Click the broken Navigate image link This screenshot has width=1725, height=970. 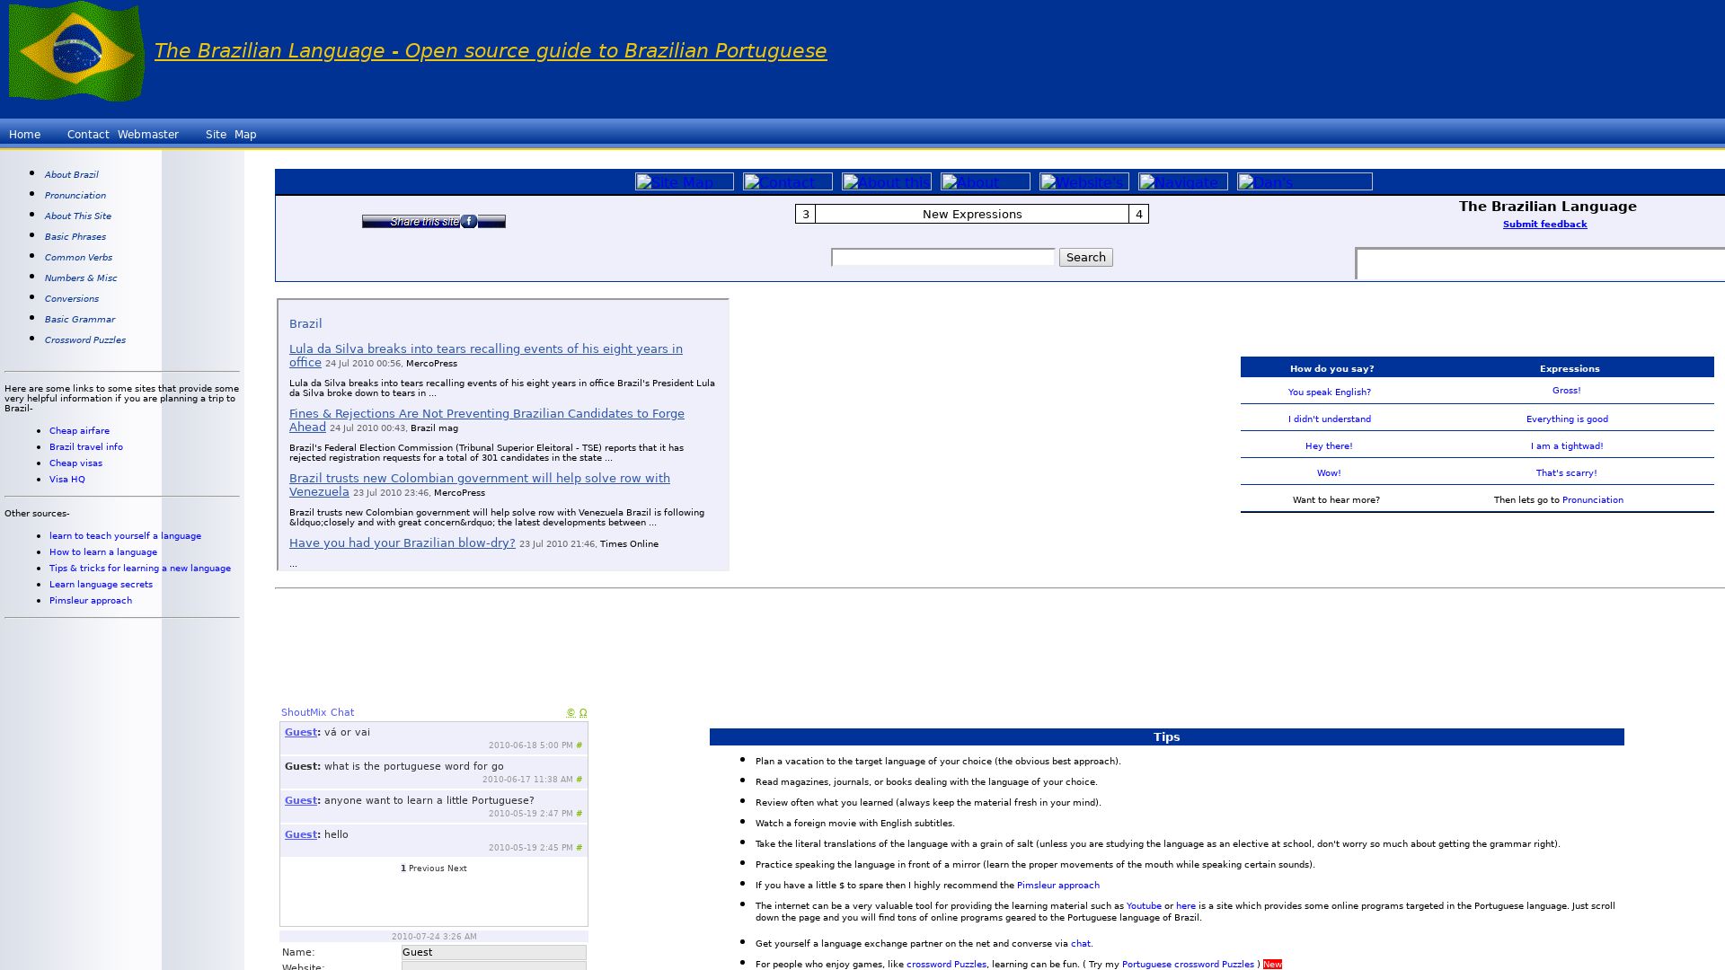(x=1182, y=182)
